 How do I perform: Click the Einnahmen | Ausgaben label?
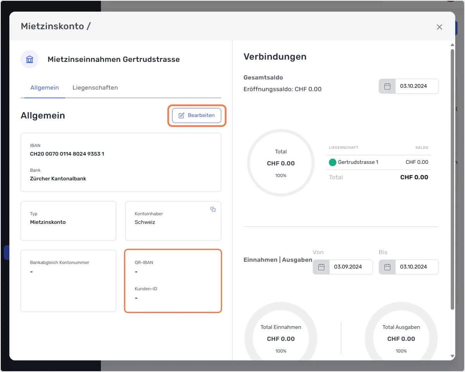pyautogui.click(x=277, y=260)
